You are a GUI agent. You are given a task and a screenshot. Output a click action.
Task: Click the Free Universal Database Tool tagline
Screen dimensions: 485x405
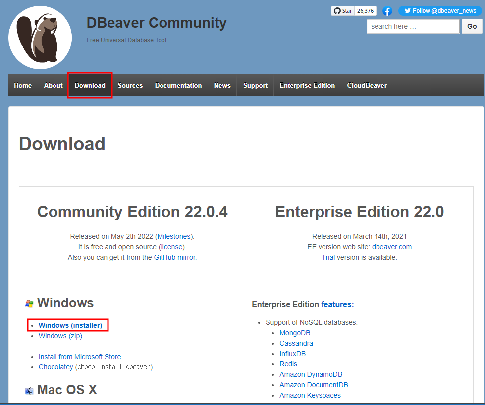[x=126, y=40]
